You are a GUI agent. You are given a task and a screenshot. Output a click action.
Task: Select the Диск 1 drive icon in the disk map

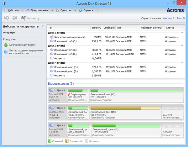(52, 90)
